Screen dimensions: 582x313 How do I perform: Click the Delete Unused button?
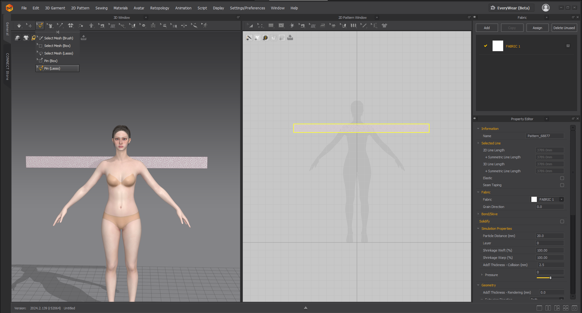(564, 28)
